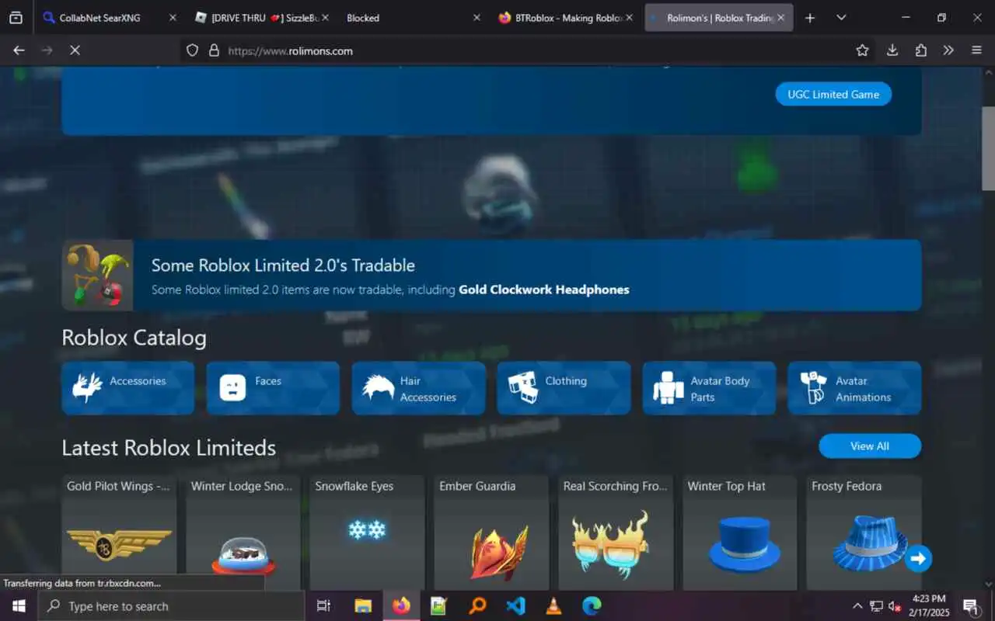Open the Ember Guardia item card
The image size is (995, 621).
tap(491, 533)
